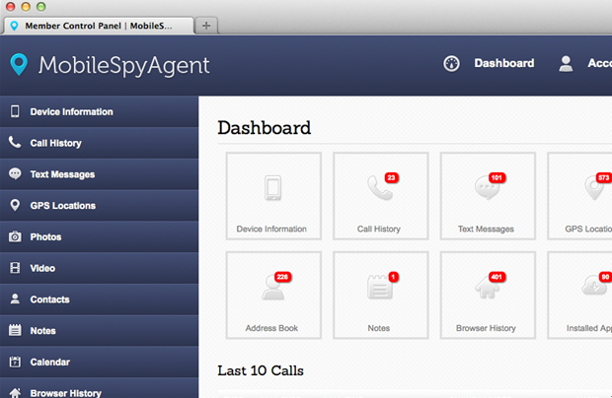Viewport: 612px width, 398px height.
Task: Click the notepad icon in Notes tile
Action: (x=379, y=287)
